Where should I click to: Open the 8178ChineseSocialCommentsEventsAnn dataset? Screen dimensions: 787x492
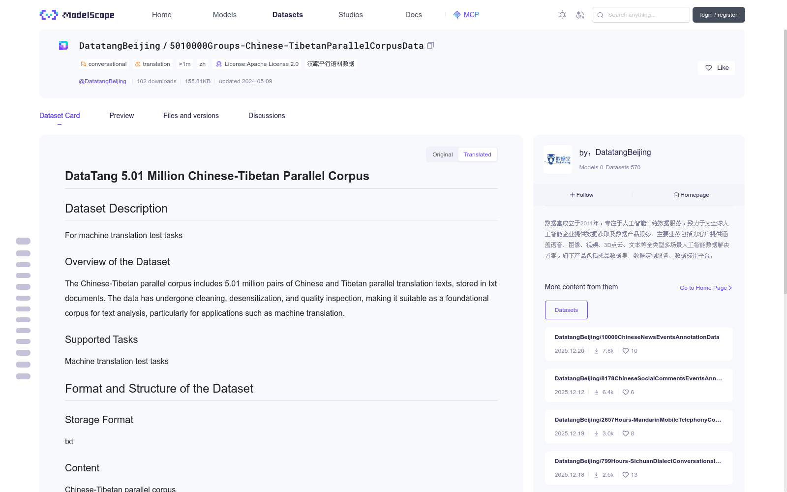(638, 378)
